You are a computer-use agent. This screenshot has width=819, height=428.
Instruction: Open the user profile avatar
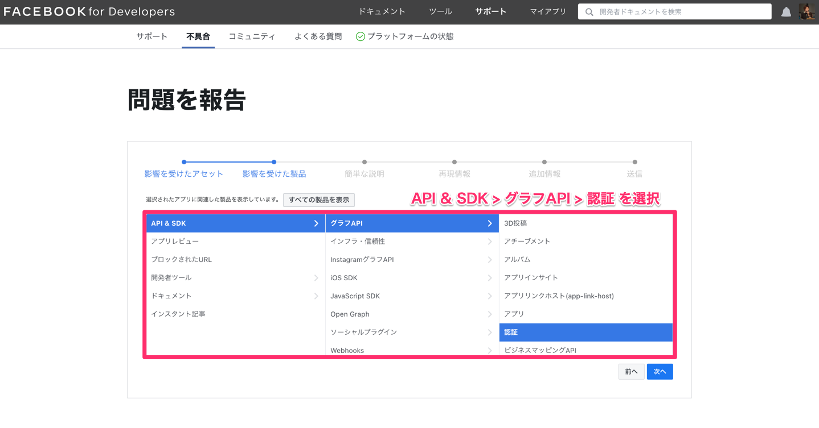tap(806, 11)
